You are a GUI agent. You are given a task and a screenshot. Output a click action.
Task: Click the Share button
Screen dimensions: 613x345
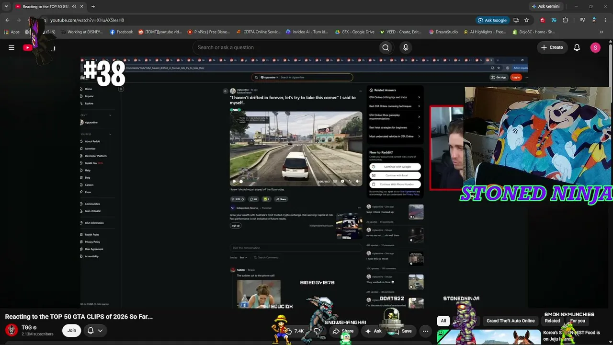343,331
